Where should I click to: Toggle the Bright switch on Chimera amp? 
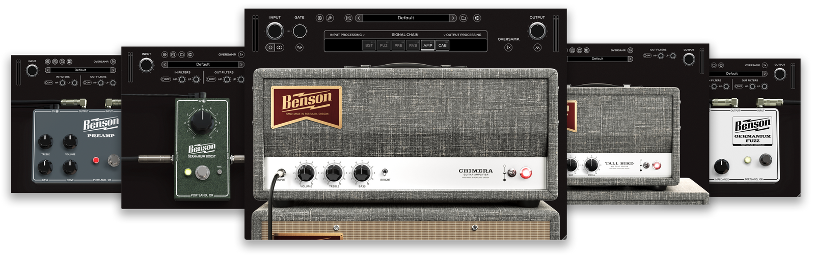point(385,173)
